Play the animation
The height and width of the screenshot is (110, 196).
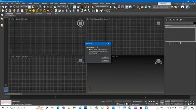(x=152, y=101)
